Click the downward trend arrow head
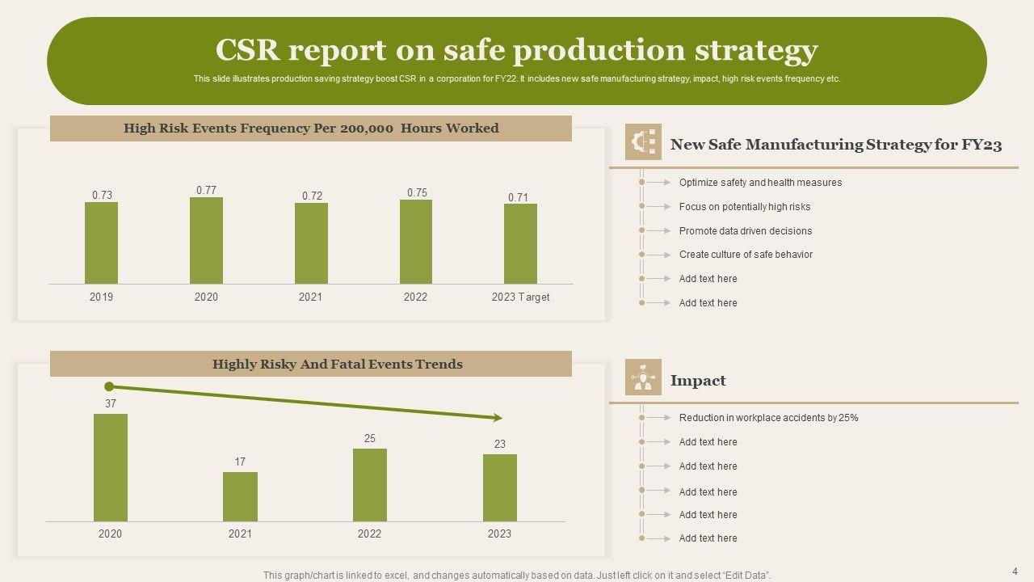This screenshot has height=582, width=1034. tap(497, 418)
